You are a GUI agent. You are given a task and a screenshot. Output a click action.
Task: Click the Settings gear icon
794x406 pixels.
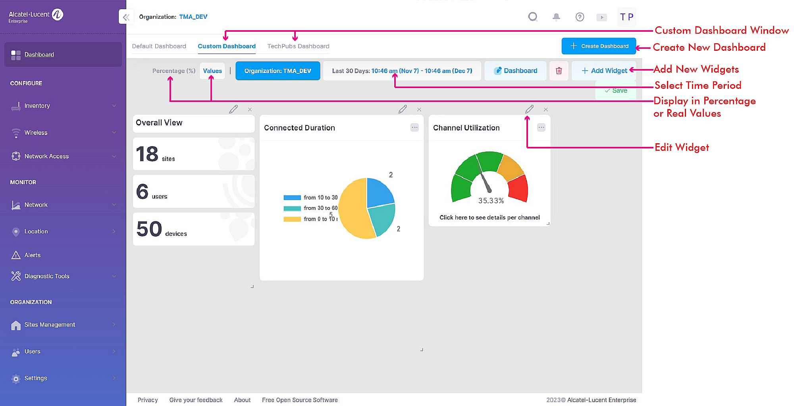(16, 379)
